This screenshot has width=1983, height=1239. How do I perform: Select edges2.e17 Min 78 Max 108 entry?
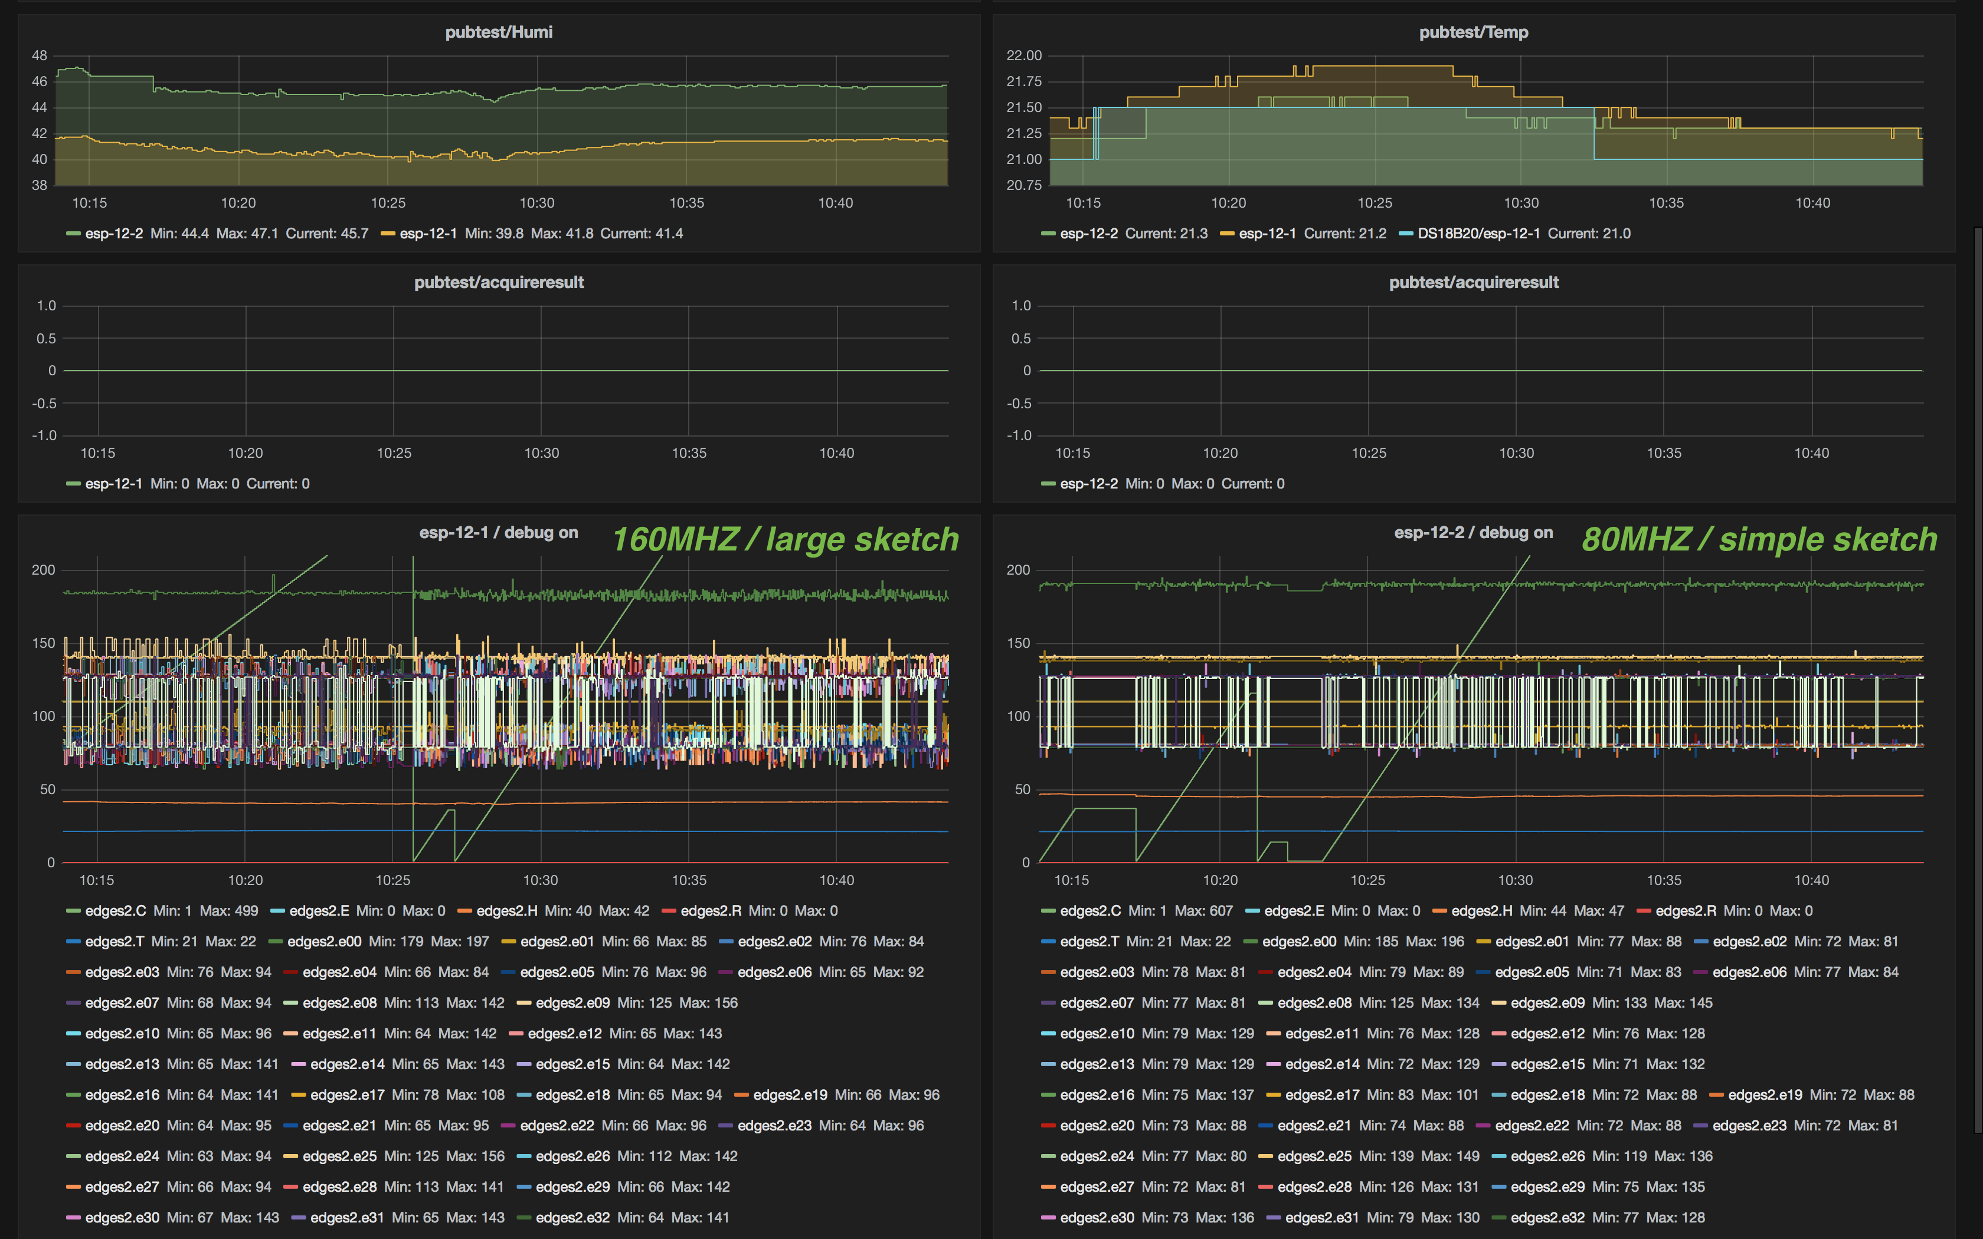click(348, 1095)
